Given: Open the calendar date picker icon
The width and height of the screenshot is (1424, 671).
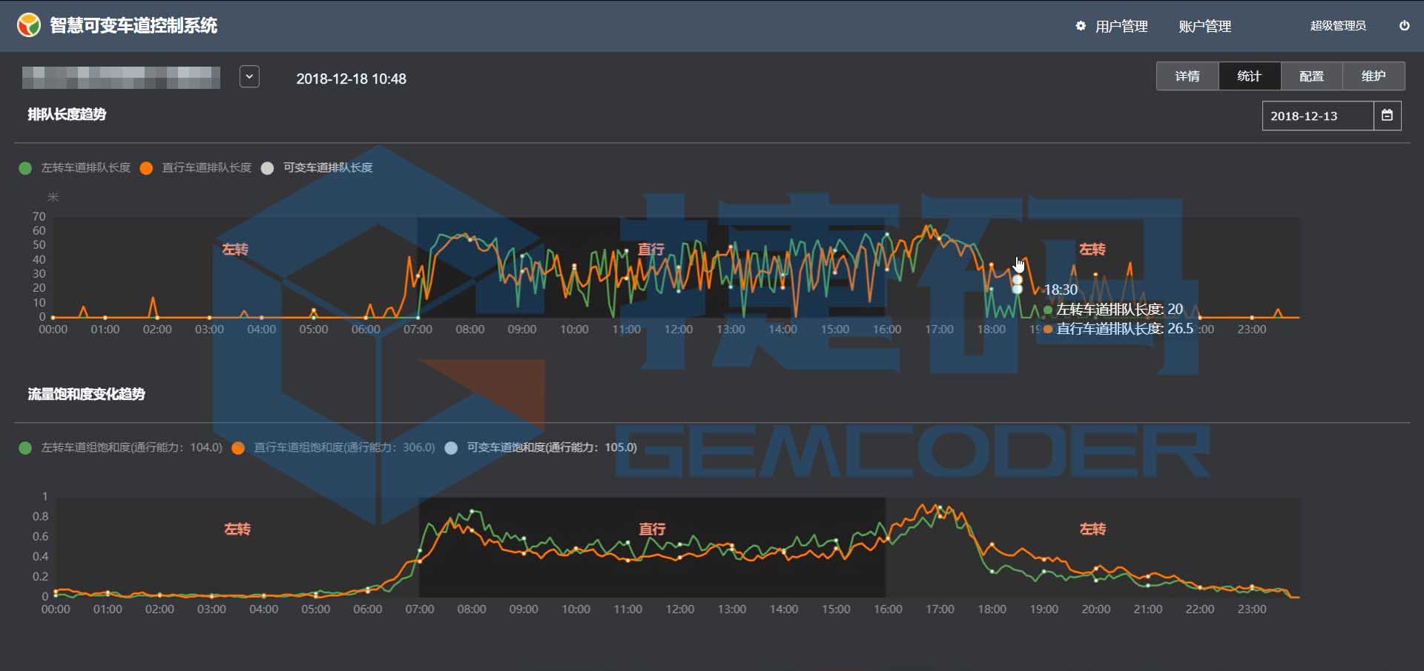Looking at the screenshot, I should pos(1387,116).
